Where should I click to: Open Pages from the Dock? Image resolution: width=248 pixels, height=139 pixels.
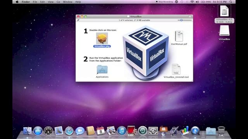coord(174,131)
